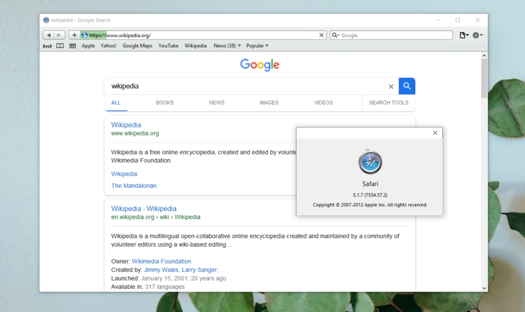The height and width of the screenshot is (312, 525).
Task: Open Reader mode with the eyeglasses icon
Action: tap(47, 45)
